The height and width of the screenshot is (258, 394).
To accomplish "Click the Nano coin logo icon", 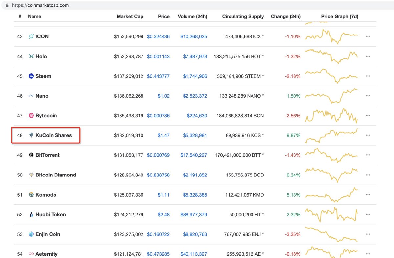I will [31, 96].
